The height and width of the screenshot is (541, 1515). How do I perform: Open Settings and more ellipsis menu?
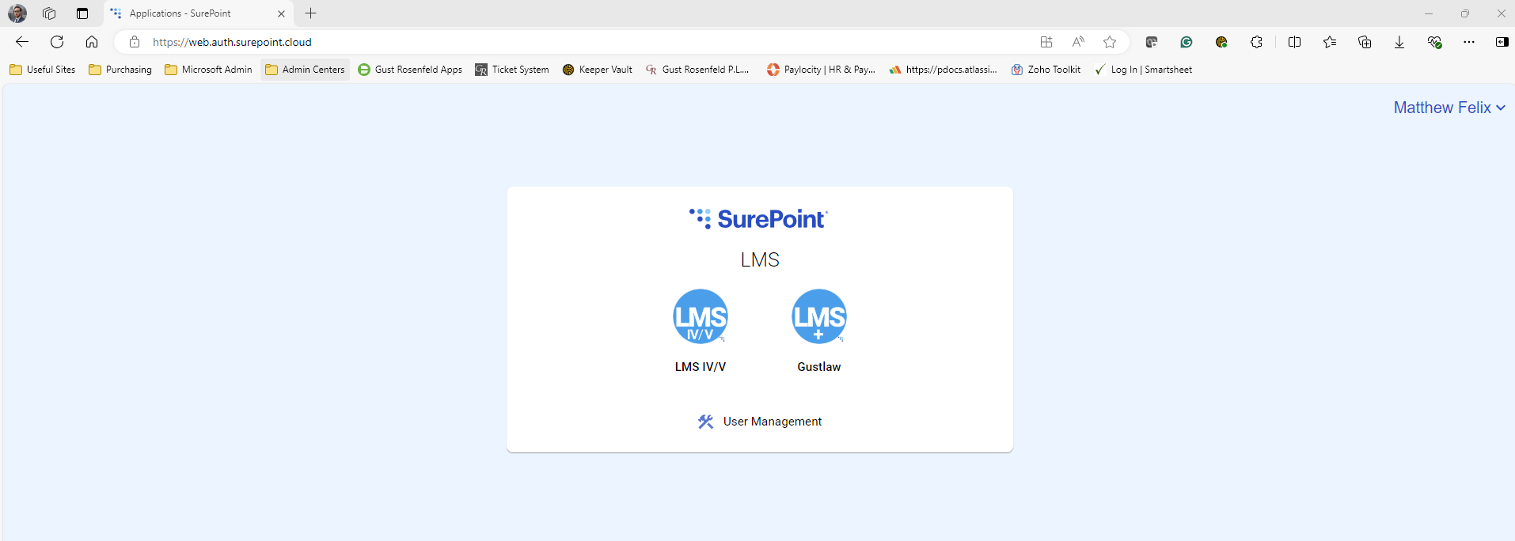1468,42
